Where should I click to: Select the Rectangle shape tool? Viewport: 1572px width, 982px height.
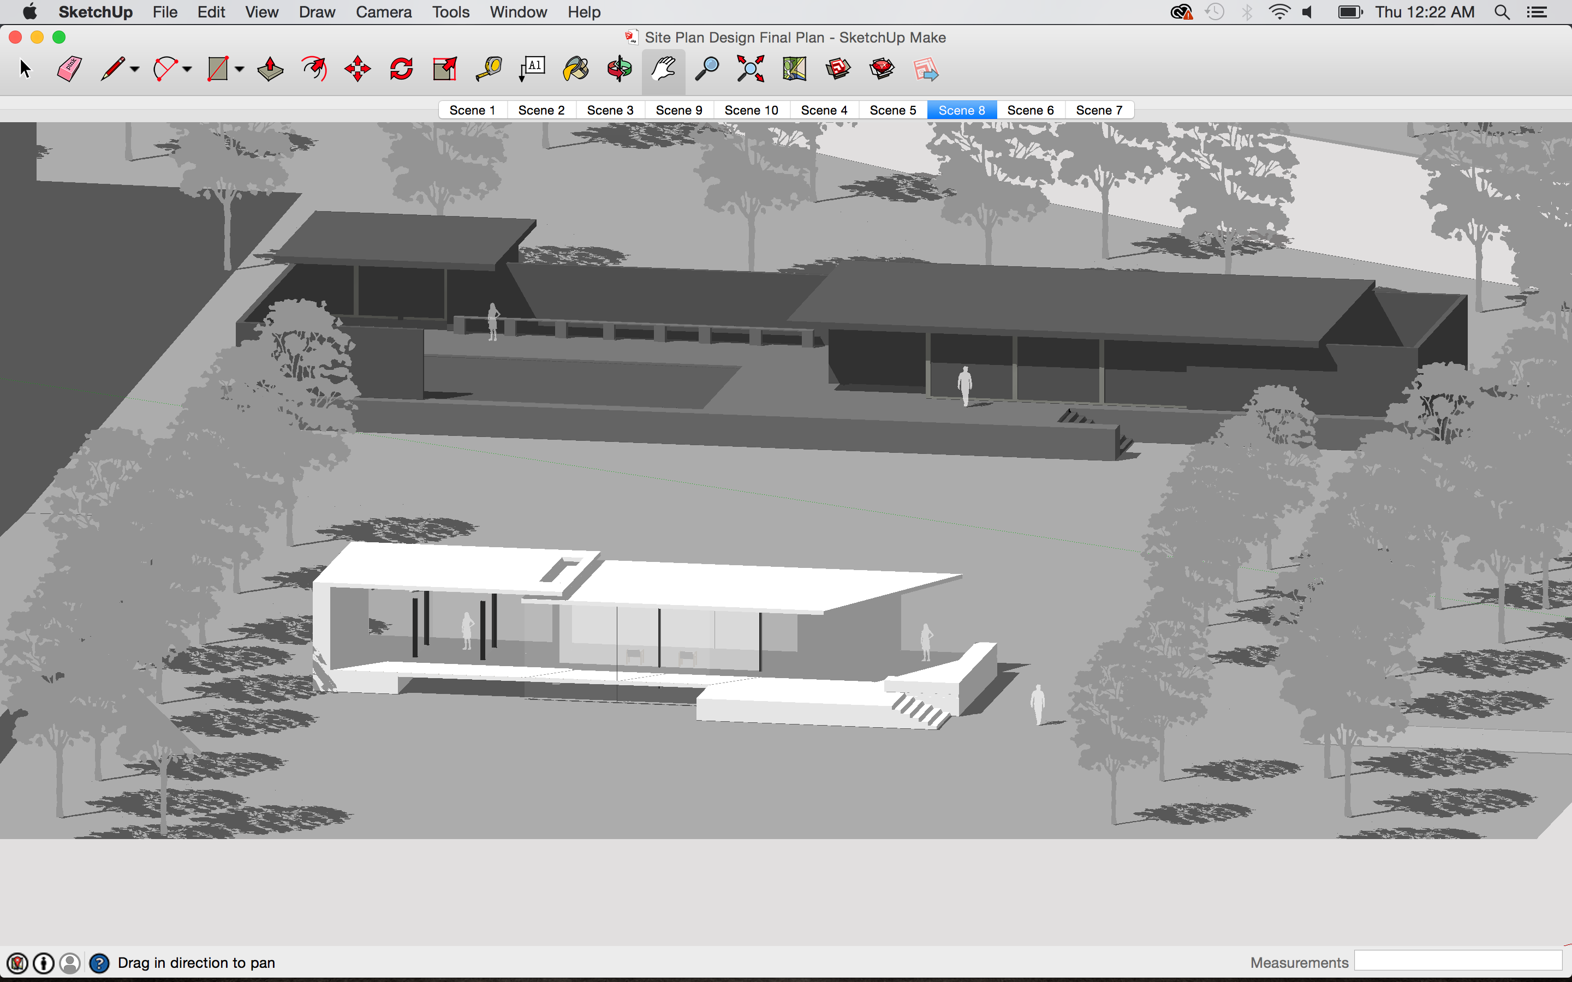(x=218, y=69)
